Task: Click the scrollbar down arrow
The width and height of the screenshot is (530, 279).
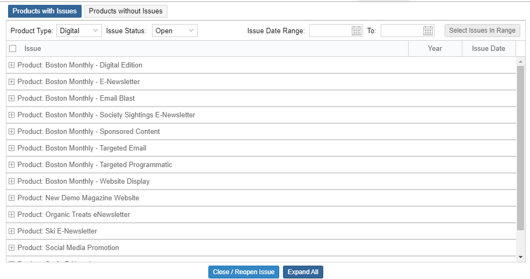Action: point(520,257)
